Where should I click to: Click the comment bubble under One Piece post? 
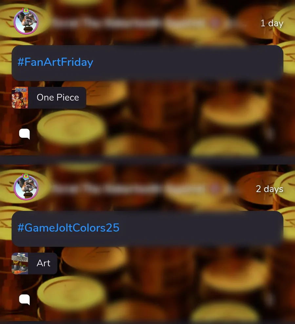pyautogui.click(x=24, y=134)
